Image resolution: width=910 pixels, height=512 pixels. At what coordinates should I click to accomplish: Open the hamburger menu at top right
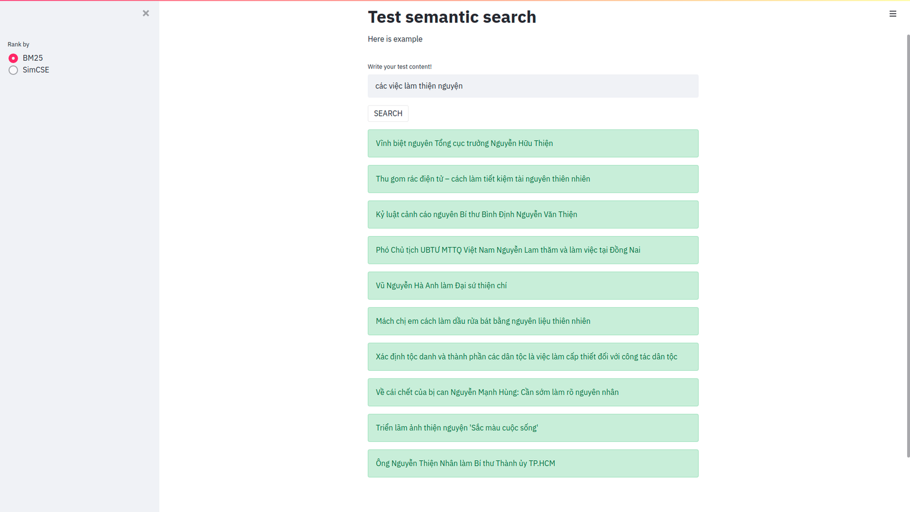pos(892,14)
